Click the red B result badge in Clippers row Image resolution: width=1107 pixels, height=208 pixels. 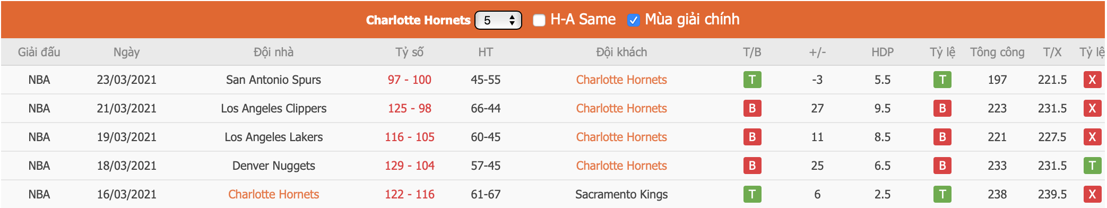(x=752, y=108)
